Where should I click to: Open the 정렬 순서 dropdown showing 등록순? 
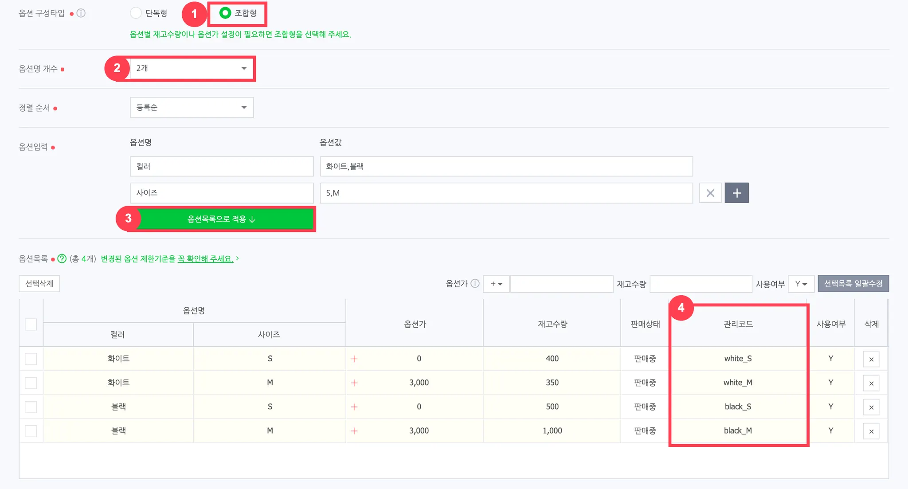click(192, 107)
